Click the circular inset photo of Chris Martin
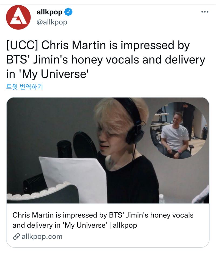216x253 pixels. point(179,130)
